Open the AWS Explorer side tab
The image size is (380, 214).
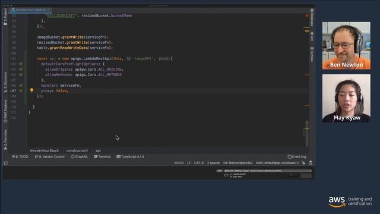pyautogui.click(x=5, y=111)
